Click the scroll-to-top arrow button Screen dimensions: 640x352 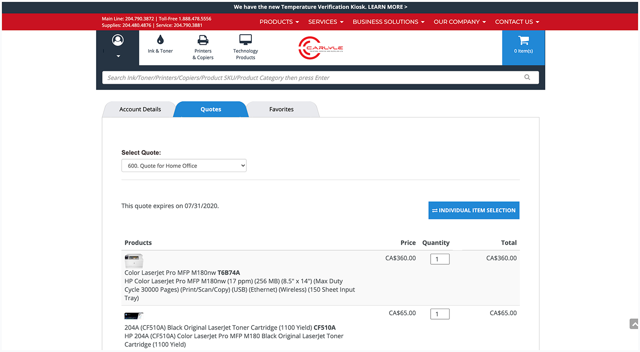(634, 324)
